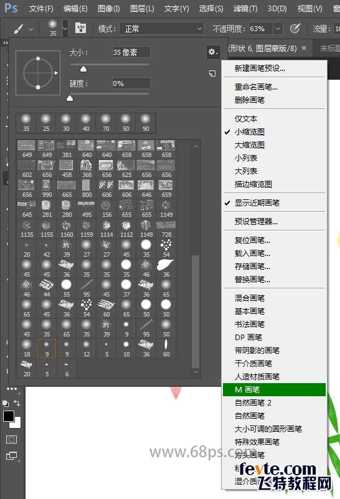Click the screen mode icon at bottom

11,456
